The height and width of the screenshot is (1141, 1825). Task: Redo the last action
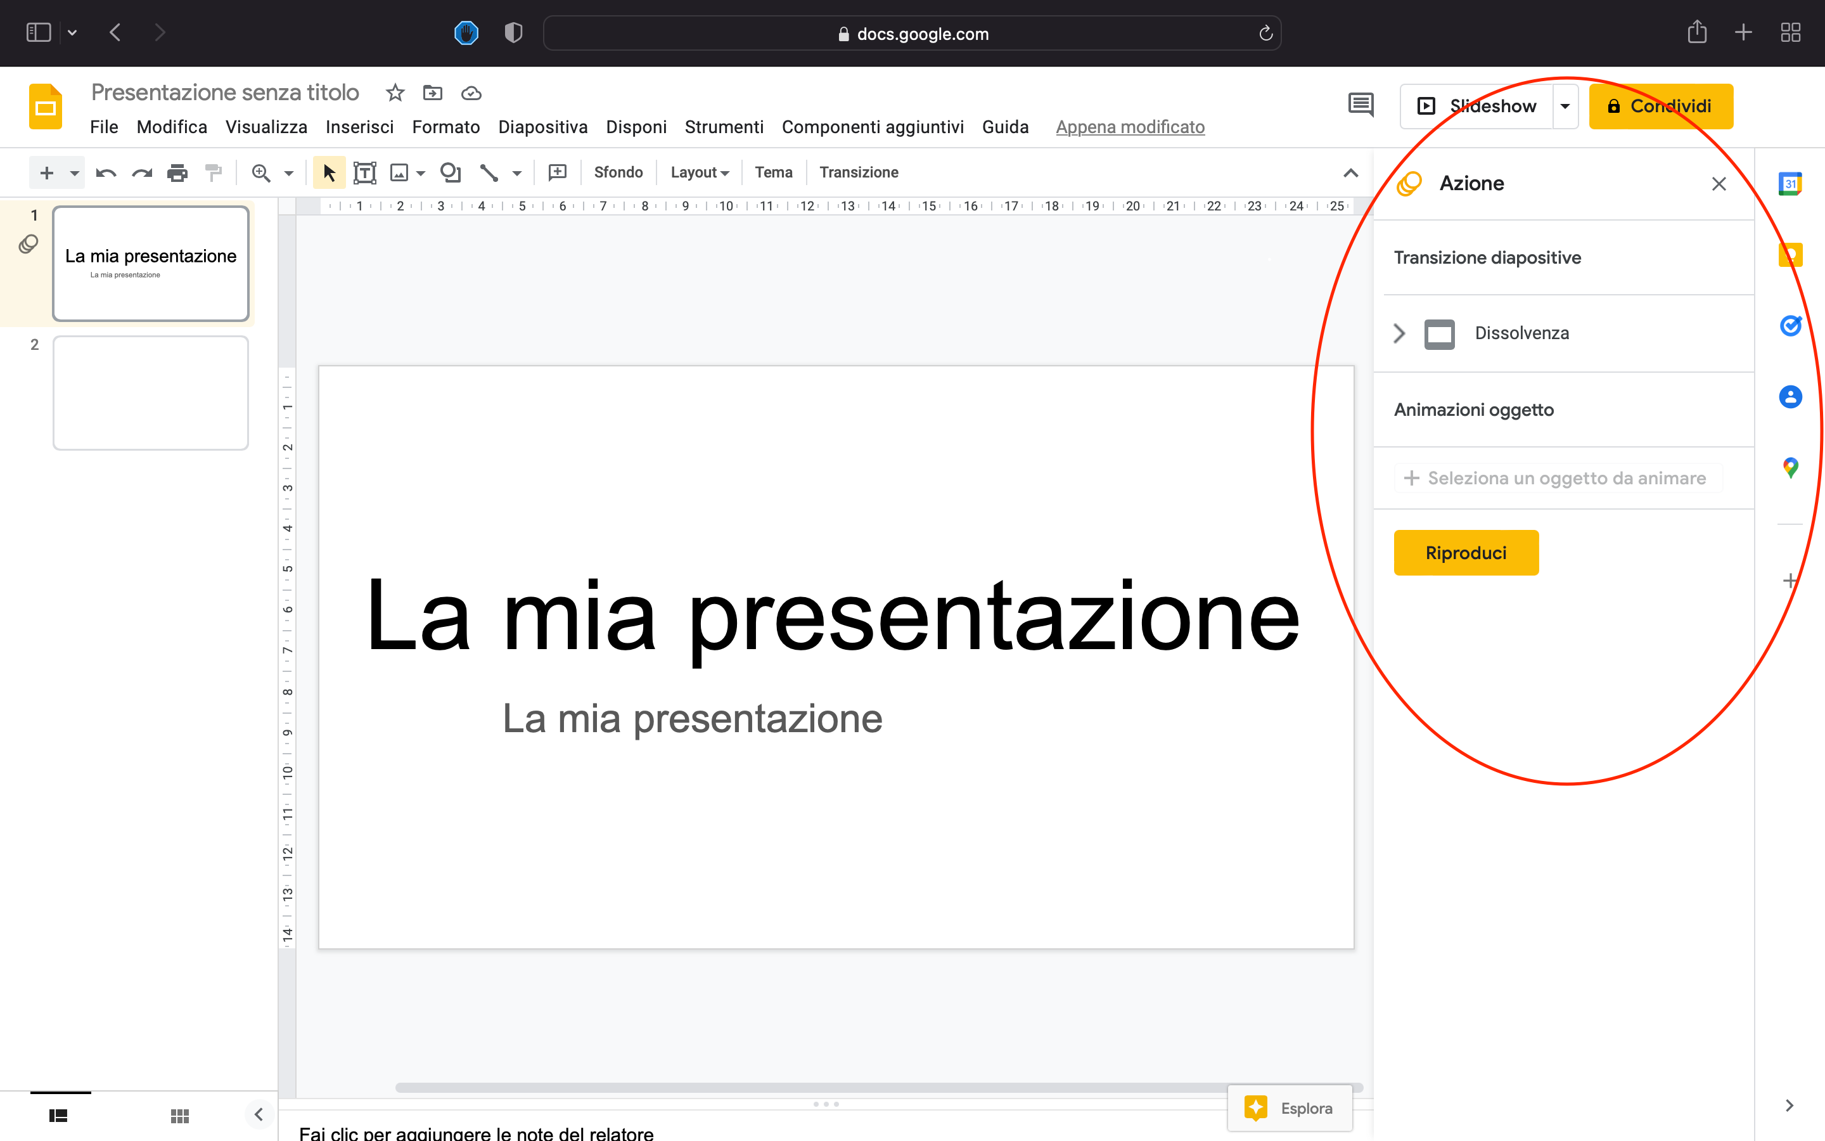pos(141,172)
